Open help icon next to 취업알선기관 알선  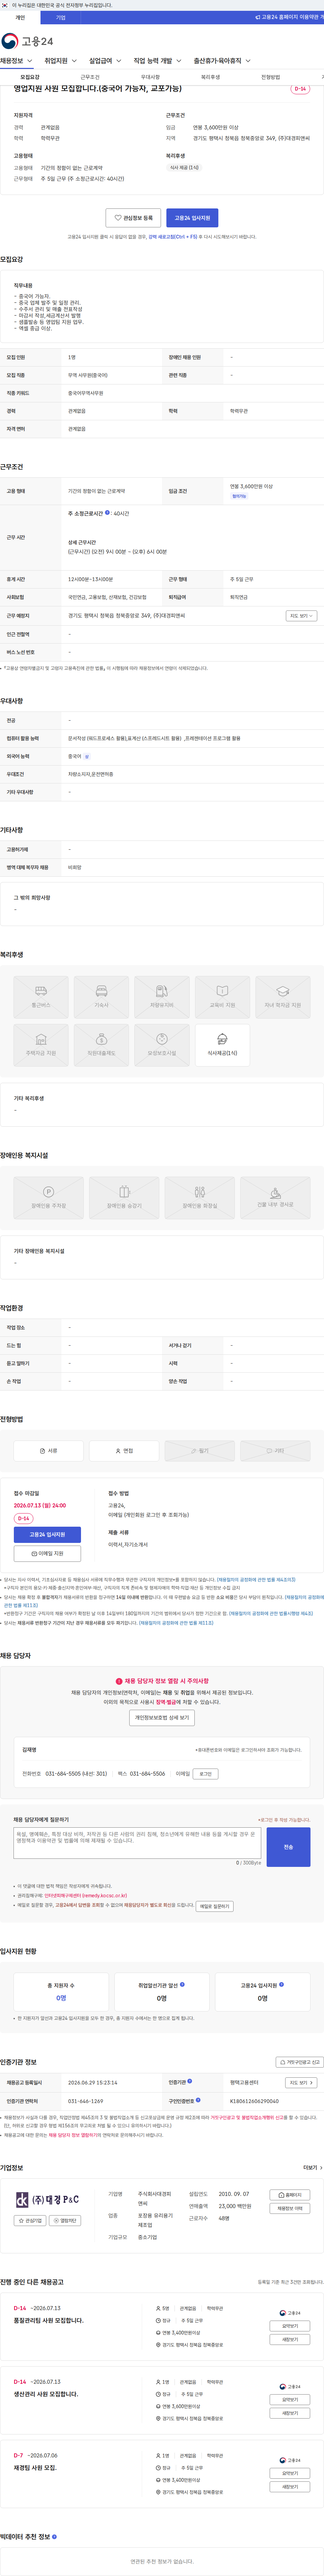point(182,1984)
